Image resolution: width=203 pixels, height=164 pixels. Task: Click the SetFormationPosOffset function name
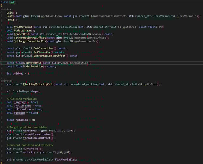point(30,38)
